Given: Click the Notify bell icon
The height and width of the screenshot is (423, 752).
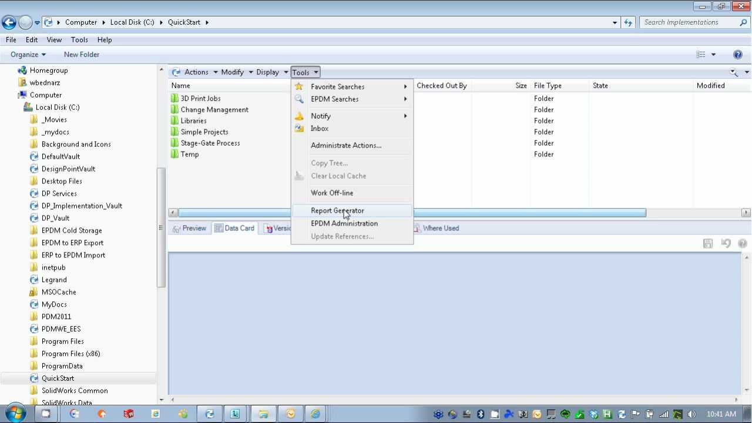Looking at the screenshot, I should [x=299, y=116].
